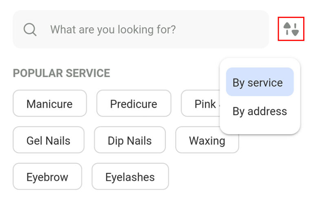Image resolution: width=313 pixels, height=211 pixels.
Task: Click empty area of the search-mode popup
Action: [260, 129]
